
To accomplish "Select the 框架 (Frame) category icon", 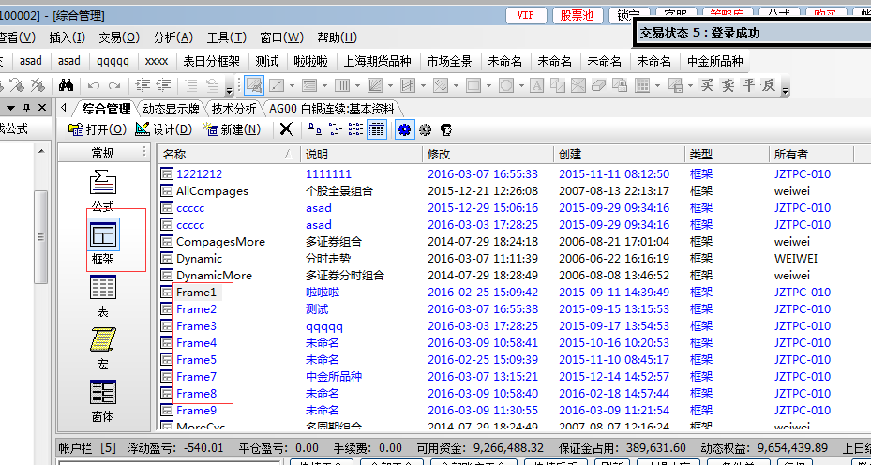I will pyautogui.click(x=102, y=234).
